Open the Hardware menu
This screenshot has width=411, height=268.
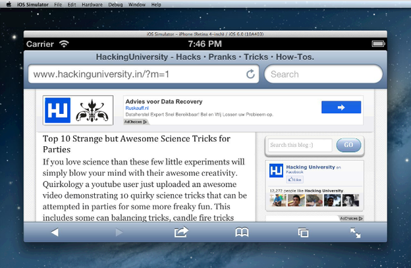pos(92,5)
